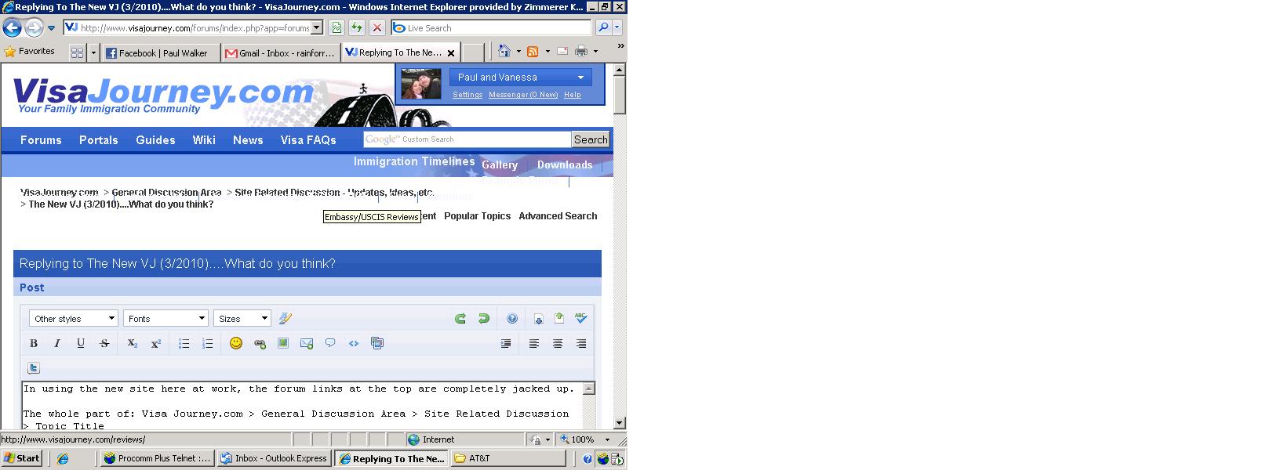Click the Settings link
The image size is (1266, 470).
pyautogui.click(x=467, y=95)
